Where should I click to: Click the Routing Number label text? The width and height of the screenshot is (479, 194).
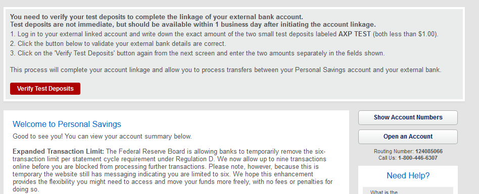tap(394, 151)
